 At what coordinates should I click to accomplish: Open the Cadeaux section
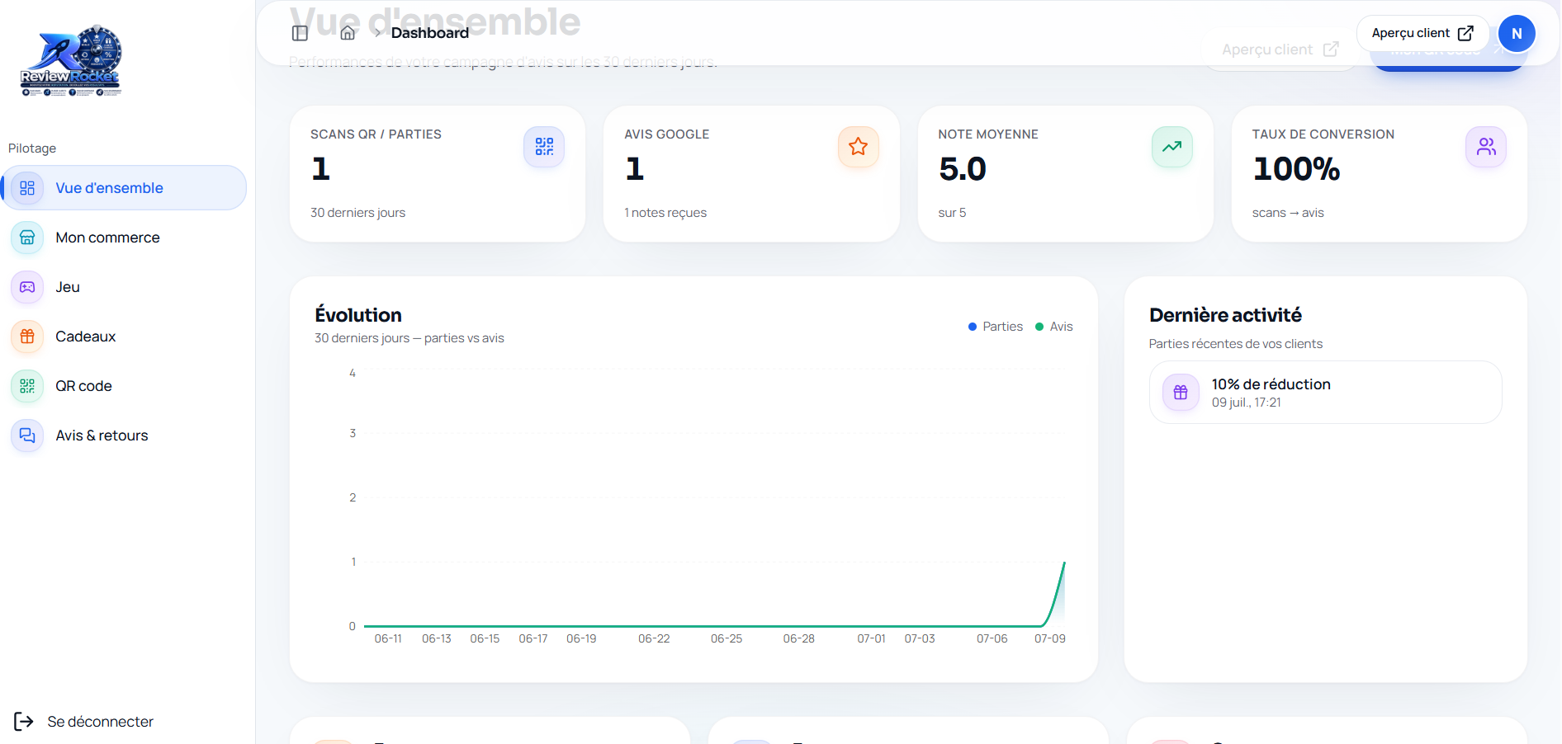124,337
